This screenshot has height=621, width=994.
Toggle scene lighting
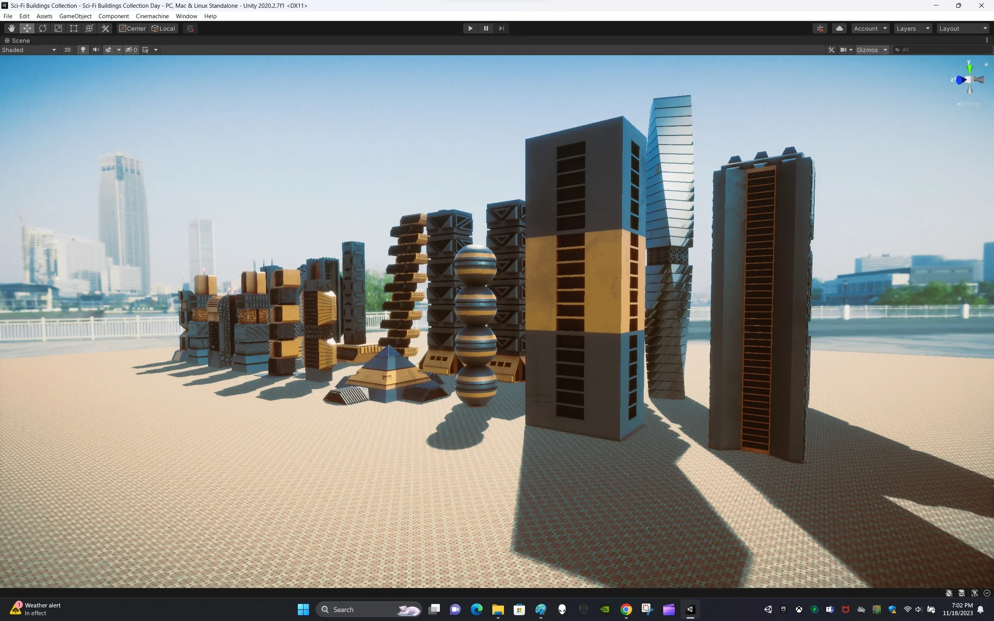pos(83,50)
